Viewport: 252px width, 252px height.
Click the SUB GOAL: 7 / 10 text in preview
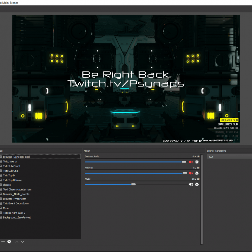(x=176, y=141)
